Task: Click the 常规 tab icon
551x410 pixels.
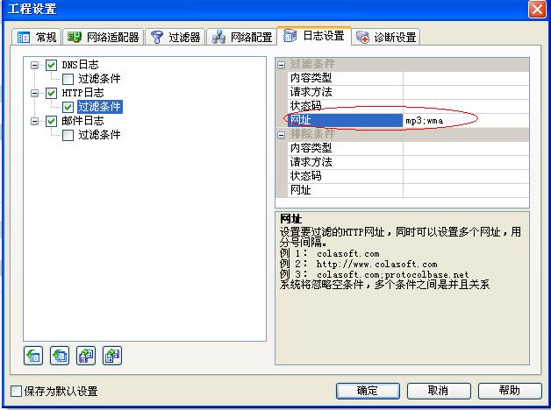Action: click(24, 37)
